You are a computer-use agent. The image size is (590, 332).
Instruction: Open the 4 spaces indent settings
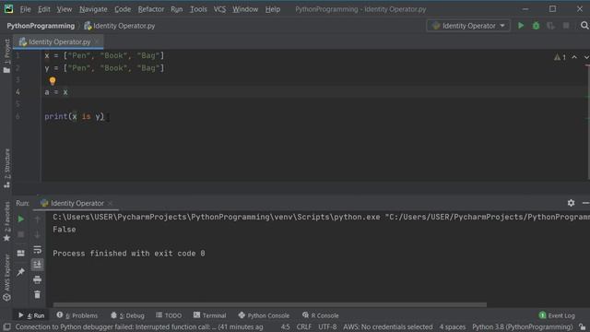click(453, 326)
